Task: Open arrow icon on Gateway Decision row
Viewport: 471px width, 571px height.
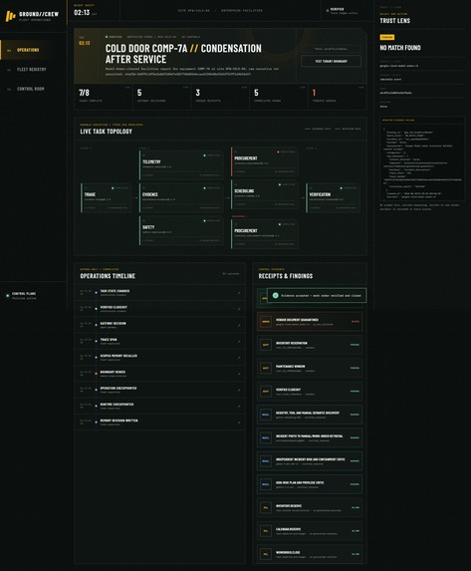Action: pos(239,325)
